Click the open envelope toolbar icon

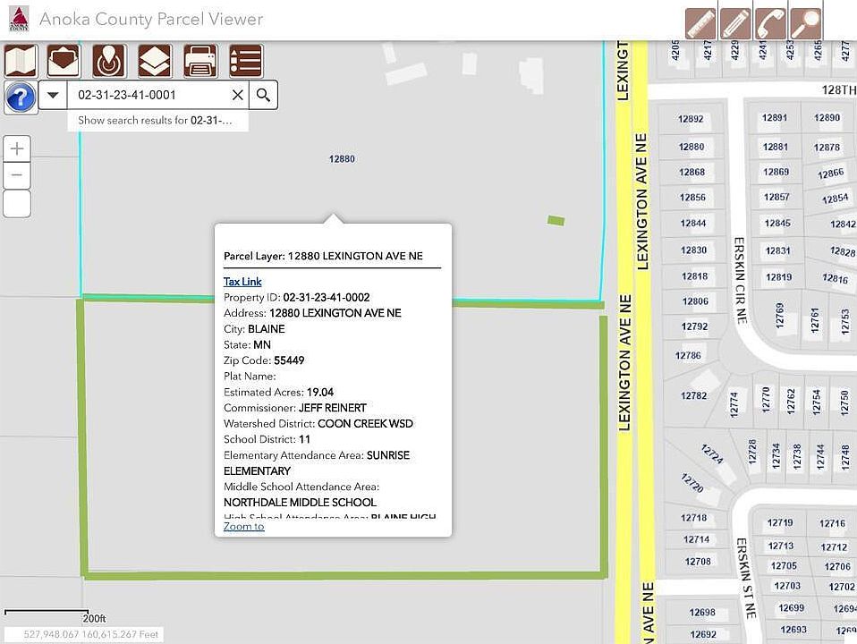pyautogui.click(x=64, y=61)
